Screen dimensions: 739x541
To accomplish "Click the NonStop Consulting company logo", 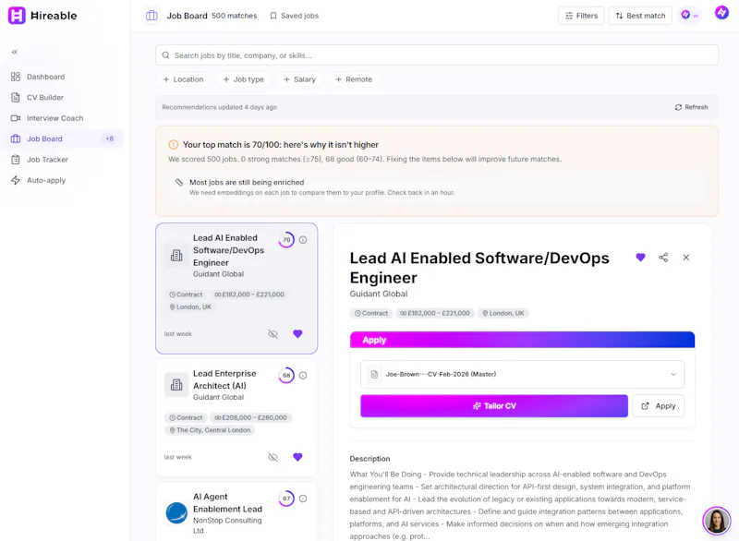I will 176,512.
